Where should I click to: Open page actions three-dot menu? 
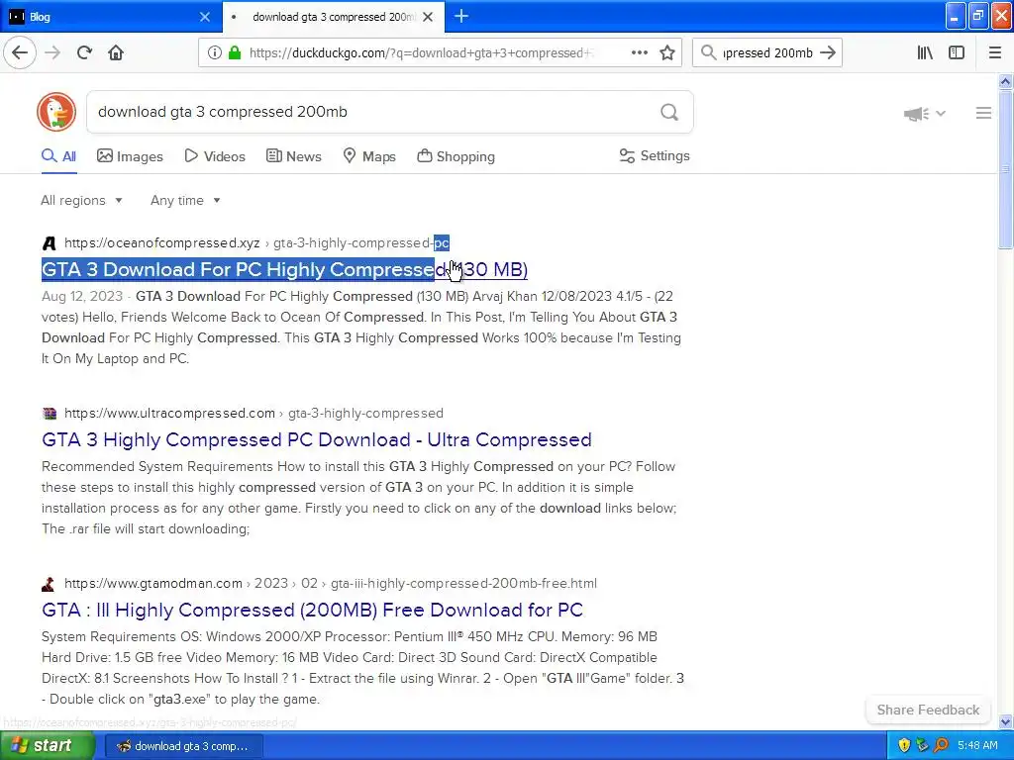pyautogui.click(x=640, y=52)
